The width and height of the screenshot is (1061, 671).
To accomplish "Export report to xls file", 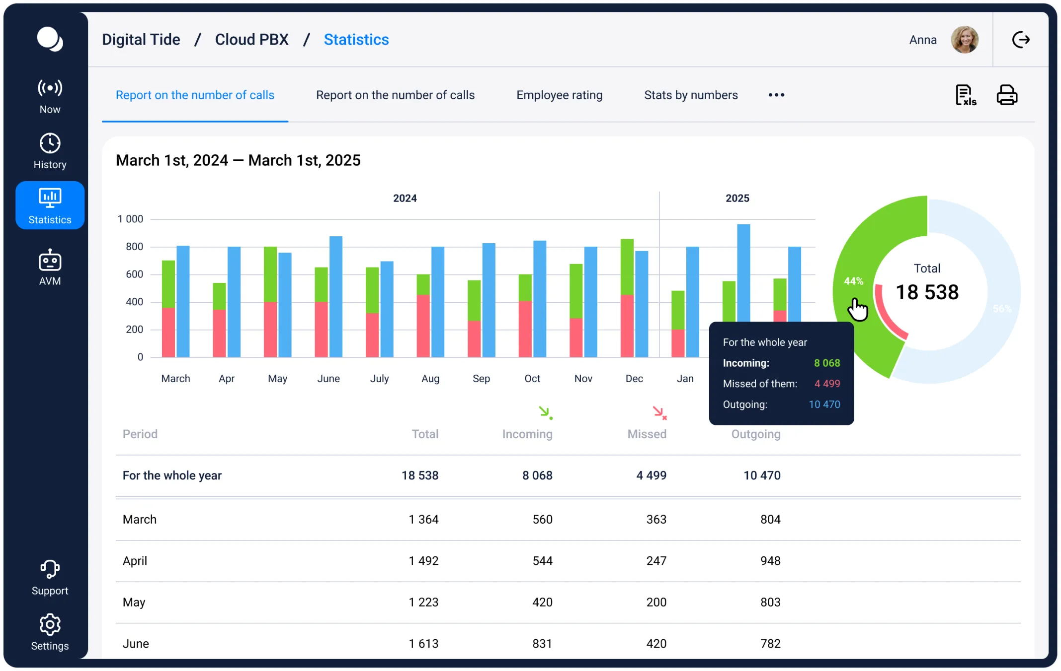I will (966, 95).
